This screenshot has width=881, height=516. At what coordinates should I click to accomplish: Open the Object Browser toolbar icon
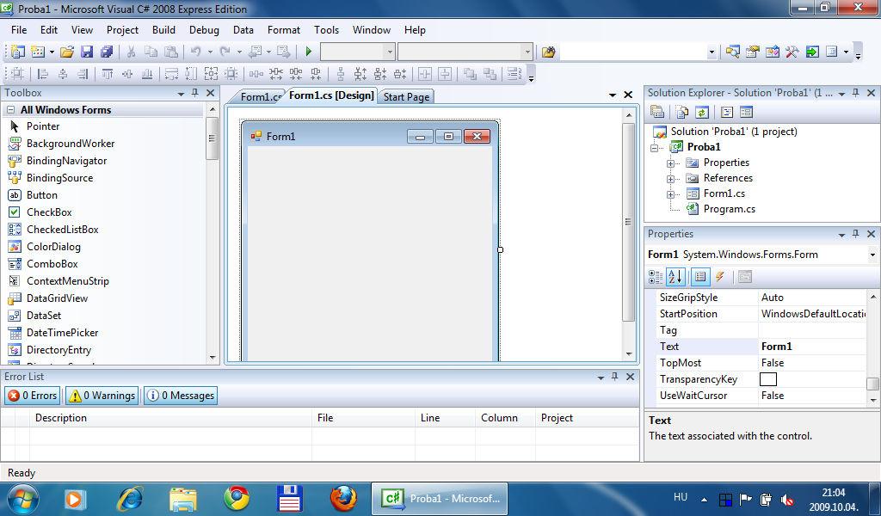click(x=773, y=52)
